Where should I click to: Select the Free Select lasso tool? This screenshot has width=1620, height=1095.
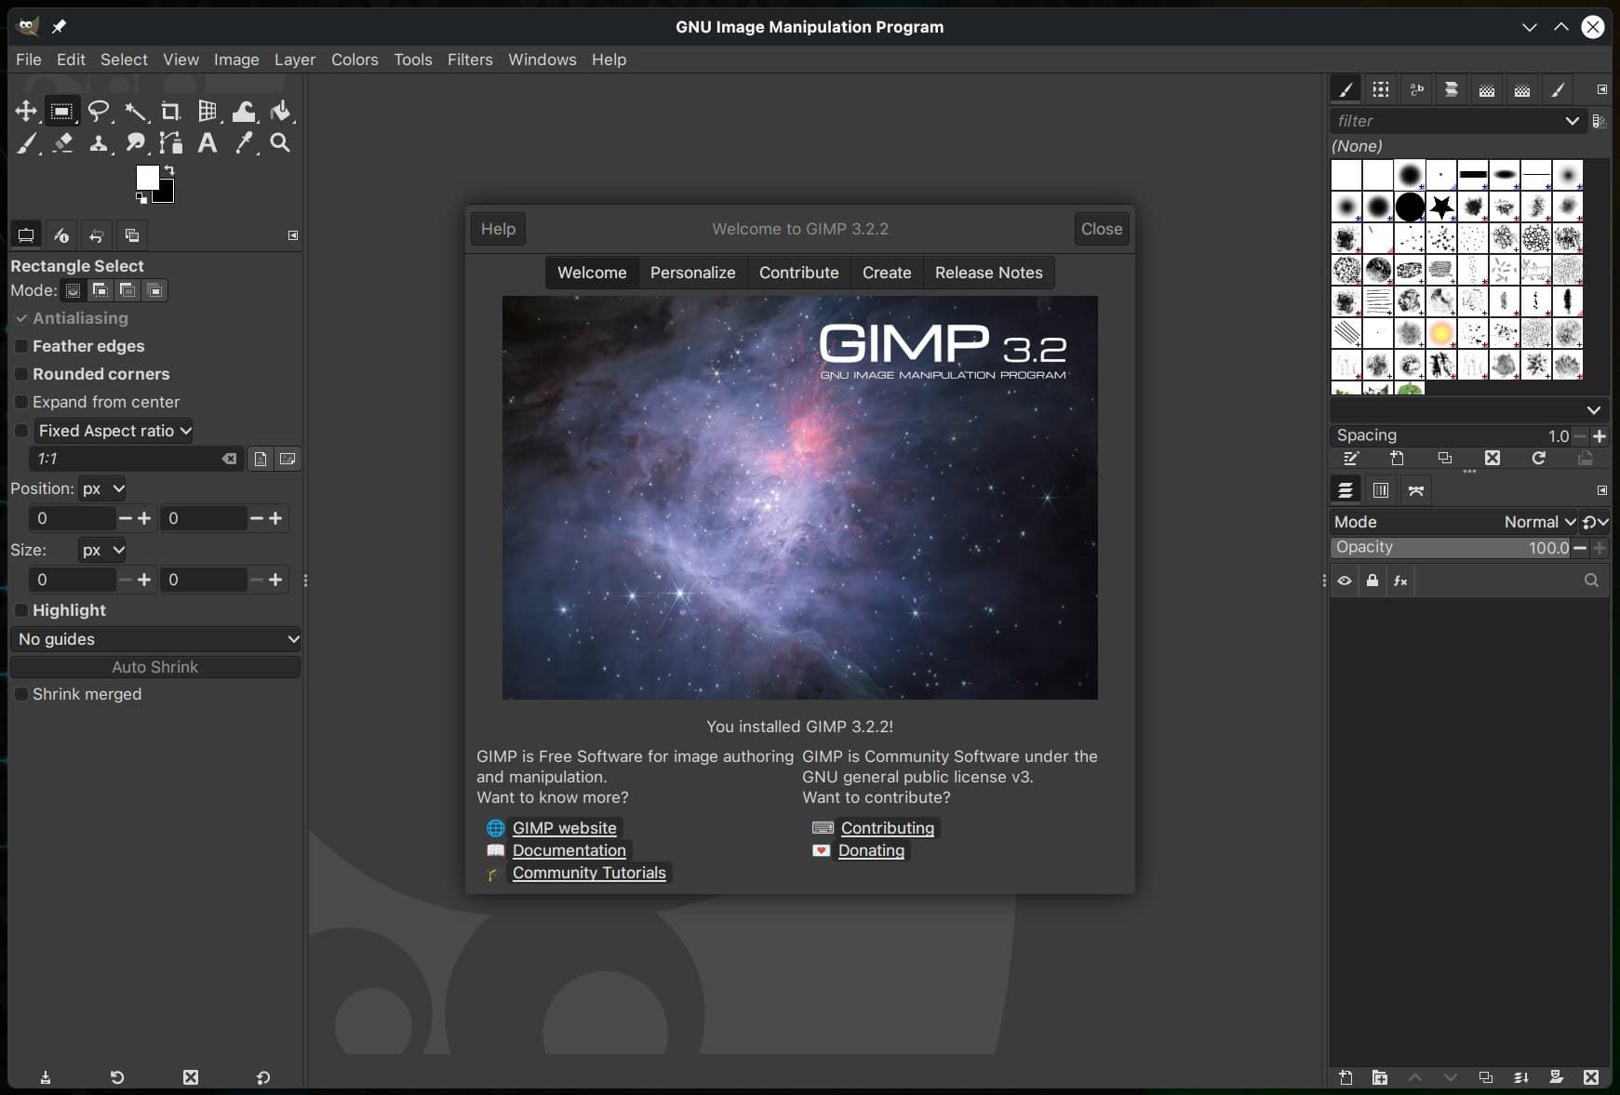click(x=98, y=112)
